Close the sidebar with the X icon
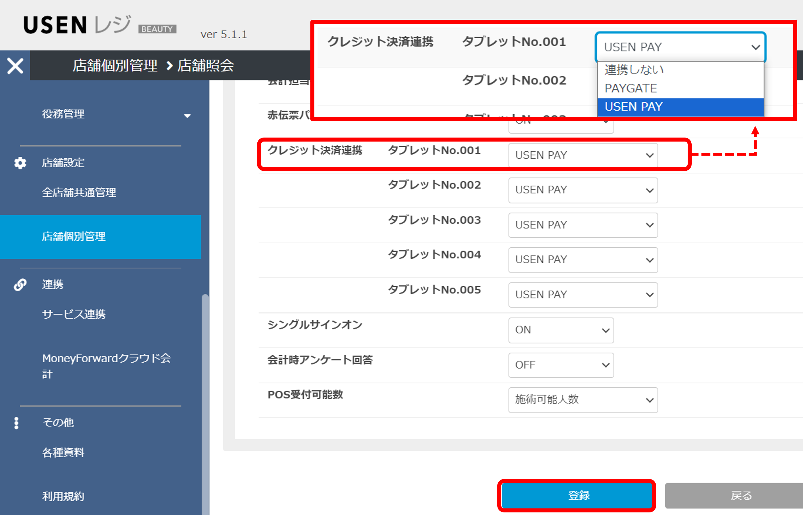Viewport: 803px width, 515px height. tap(15, 65)
